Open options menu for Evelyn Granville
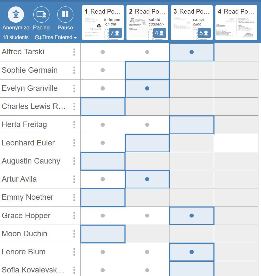 74,88
